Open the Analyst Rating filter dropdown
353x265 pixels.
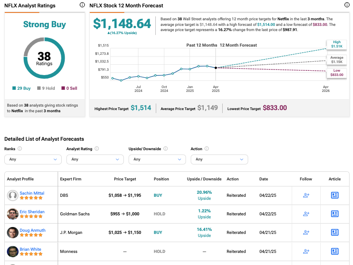click(95, 159)
